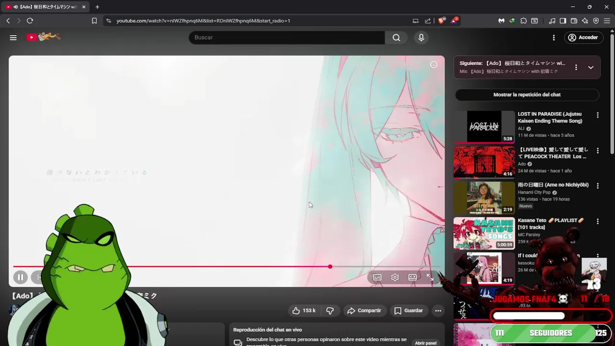This screenshot has width=615, height=346.
Task: Go to the YouTube home logo
Action: click(x=43, y=37)
